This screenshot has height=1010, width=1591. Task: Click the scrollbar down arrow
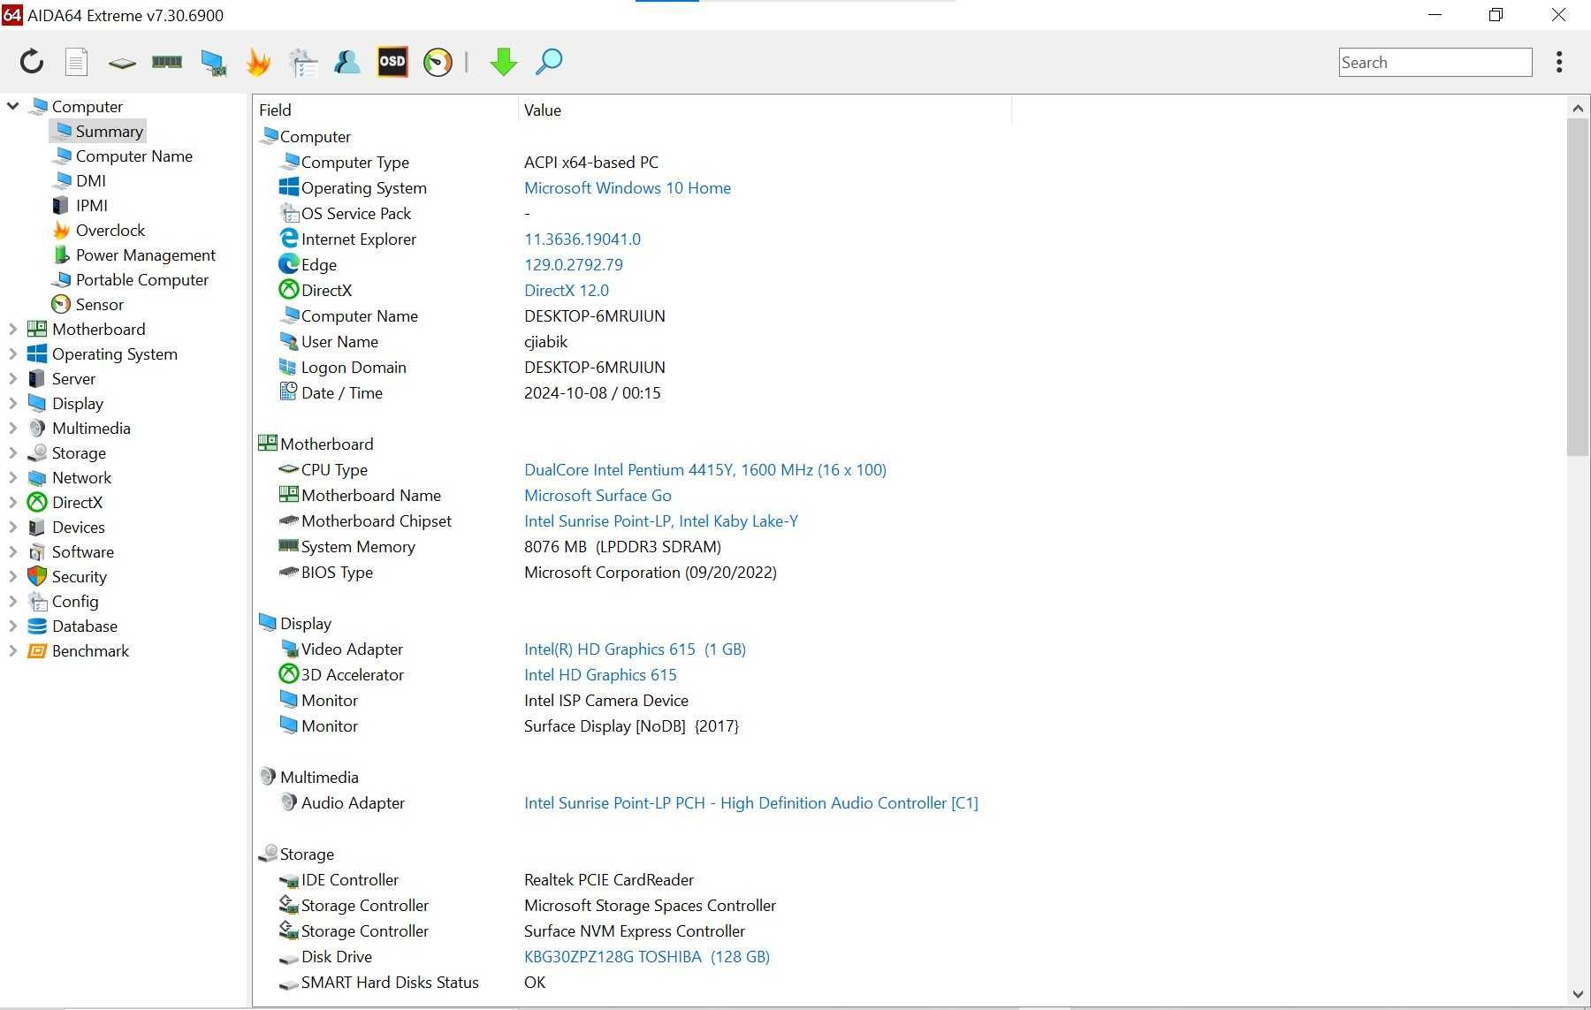1578,994
